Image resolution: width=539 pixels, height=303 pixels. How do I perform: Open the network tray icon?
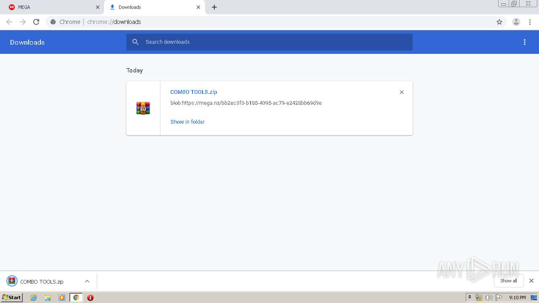479,298
